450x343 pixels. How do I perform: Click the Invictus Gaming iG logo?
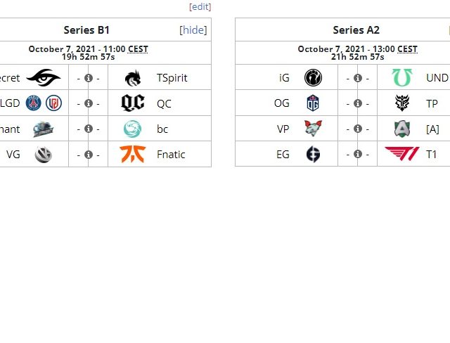point(313,77)
